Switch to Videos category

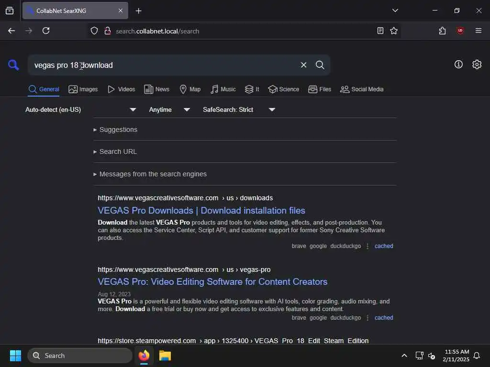click(121, 89)
